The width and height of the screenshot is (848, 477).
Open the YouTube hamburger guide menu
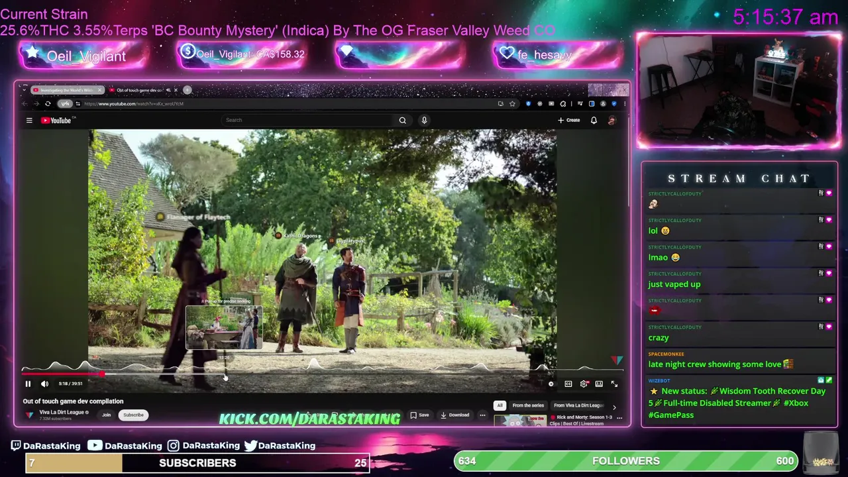[x=29, y=120]
